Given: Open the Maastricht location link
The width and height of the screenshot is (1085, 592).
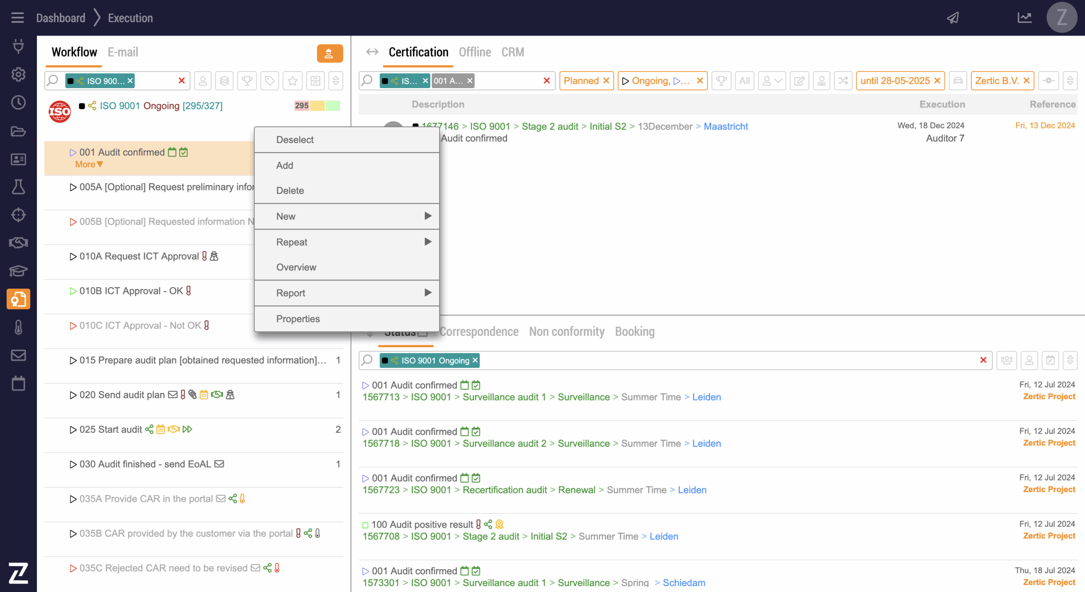Looking at the screenshot, I should (x=726, y=127).
